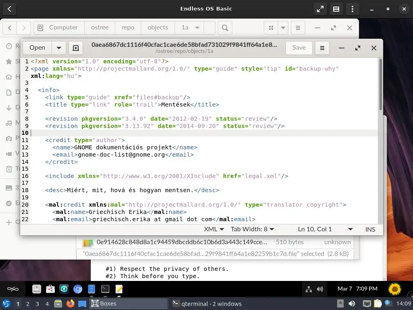413x310 pixels.
Task: Open the App Center bag icon in guest taskbar
Action: [50, 289]
